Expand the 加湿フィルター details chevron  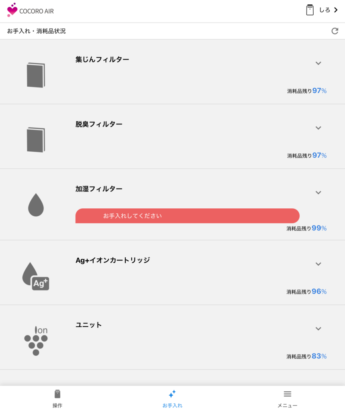[x=318, y=192]
